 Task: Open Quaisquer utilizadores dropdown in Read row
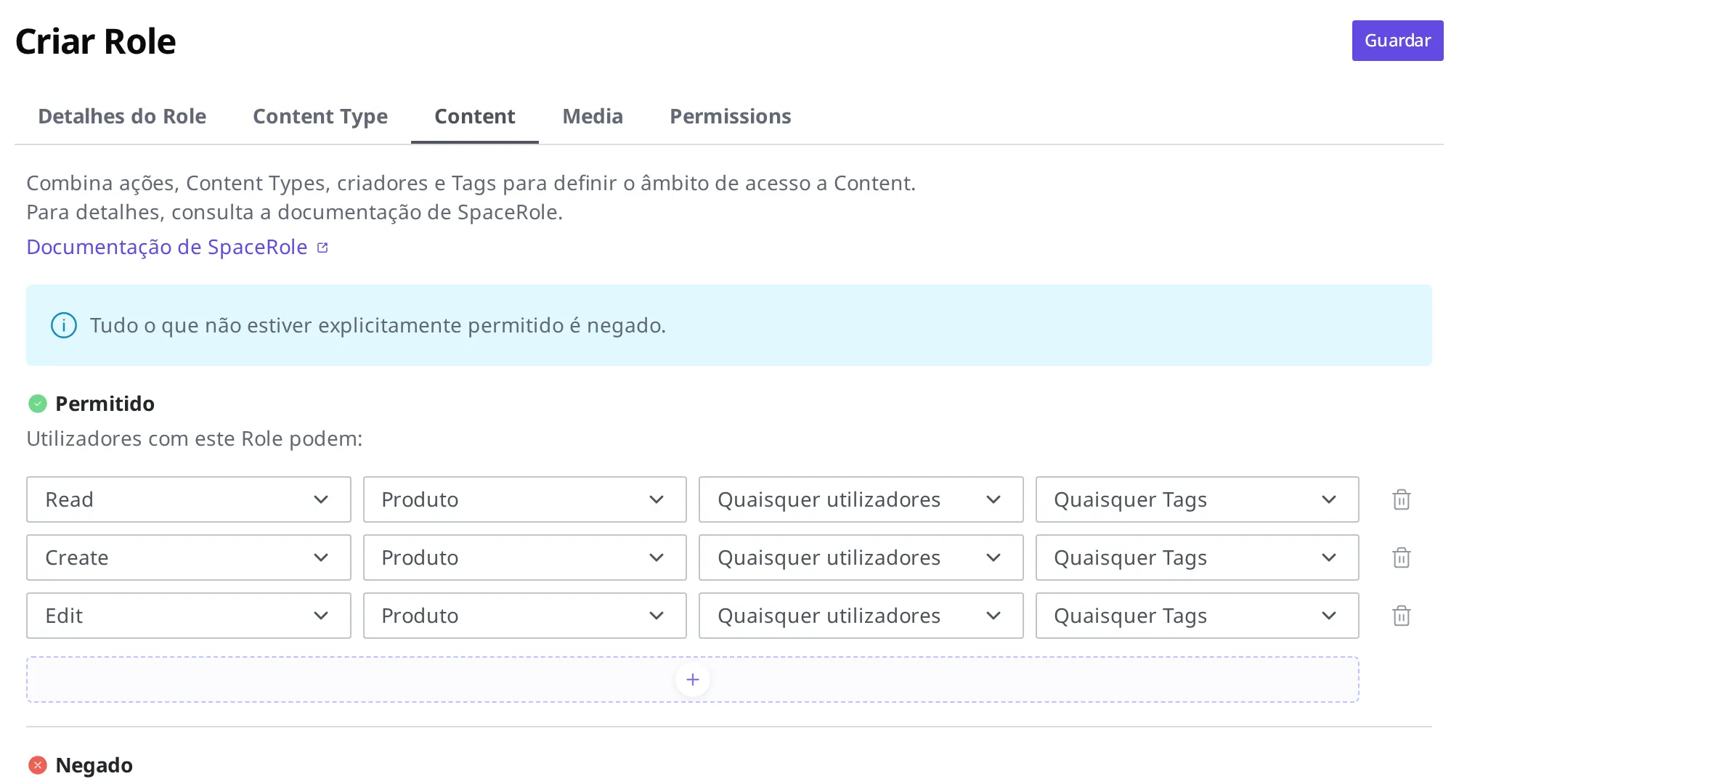861,499
